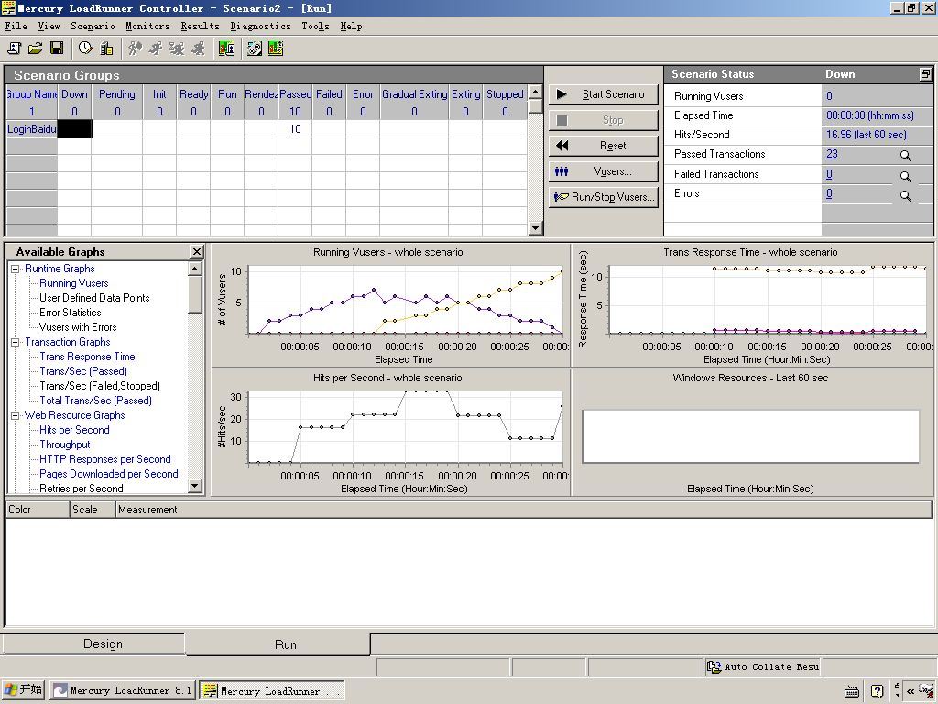Screen dimensions: 938x704
Task: Switch to Mercury LoadRunner 8.1 taskbar window
Action: click(123, 691)
